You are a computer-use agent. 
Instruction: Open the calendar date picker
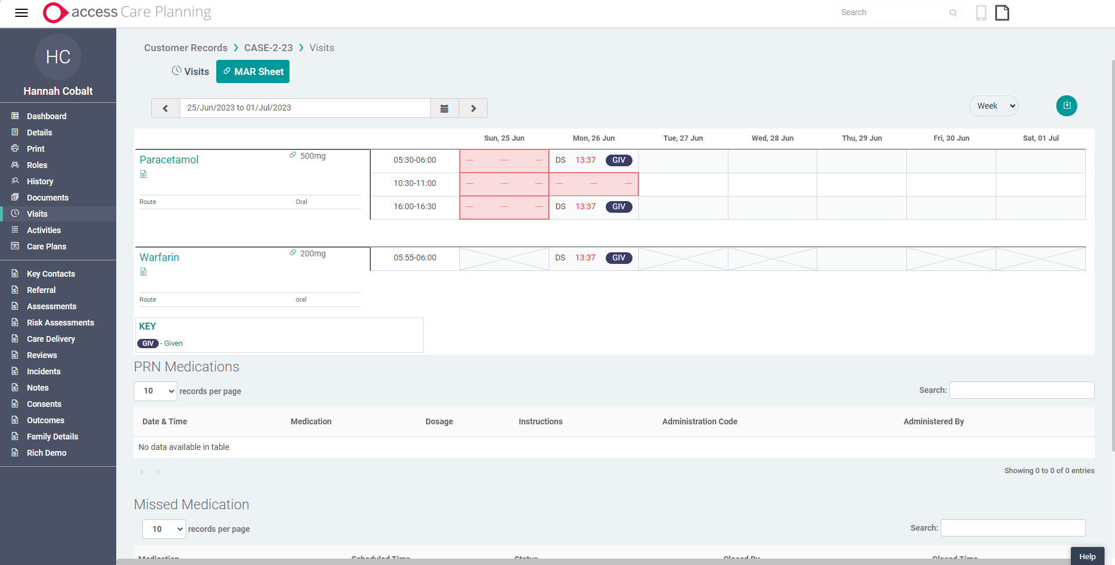(x=444, y=108)
